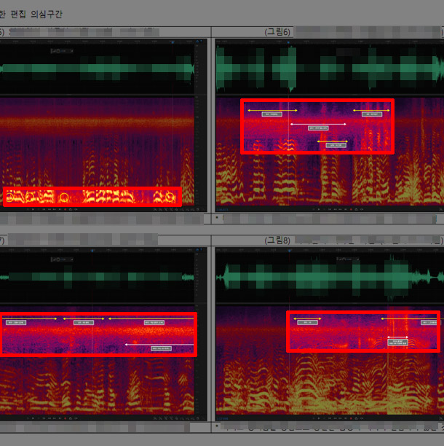Viewport: 444px width, 446px height.
Task: Select the red highlighted region in 그림8
Action: point(362,332)
